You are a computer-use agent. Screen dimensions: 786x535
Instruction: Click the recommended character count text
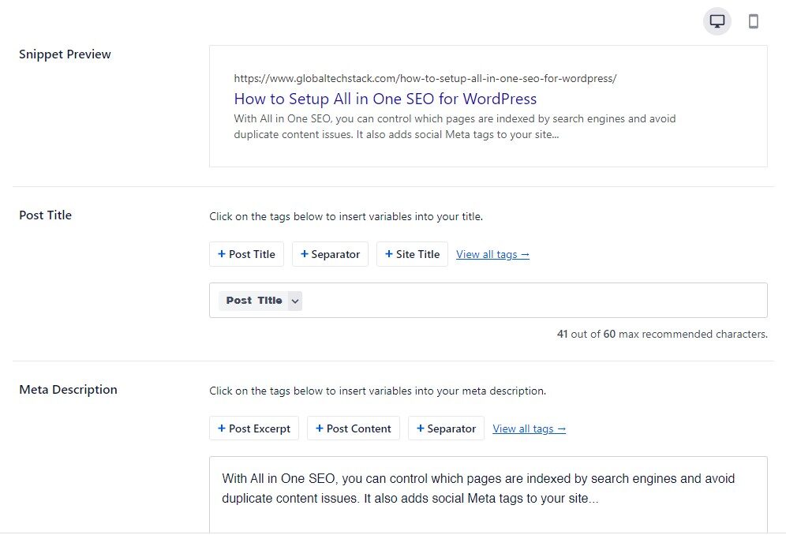661,334
